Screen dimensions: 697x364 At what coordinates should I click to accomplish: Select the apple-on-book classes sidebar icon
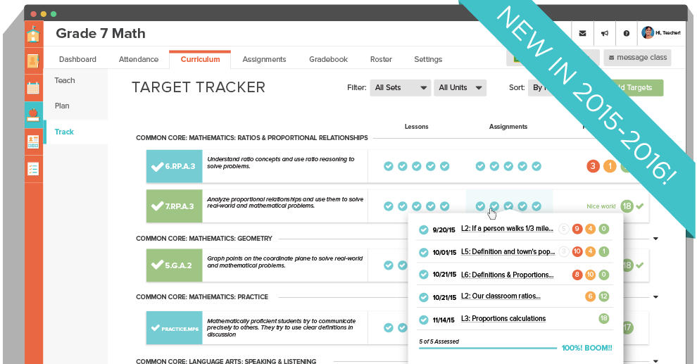pos(33,114)
